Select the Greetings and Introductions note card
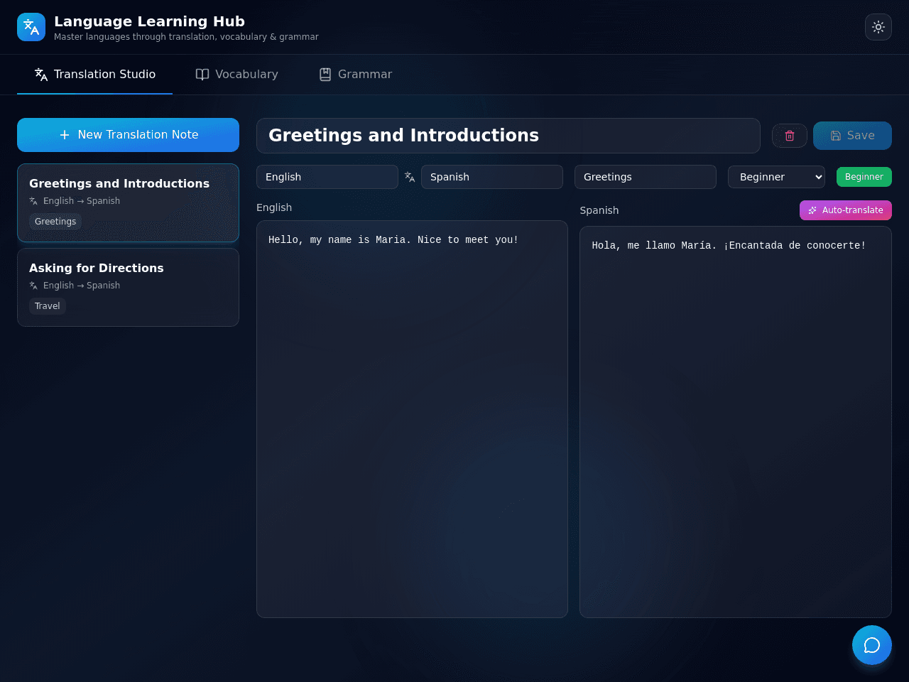The image size is (909, 682). tap(128, 203)
